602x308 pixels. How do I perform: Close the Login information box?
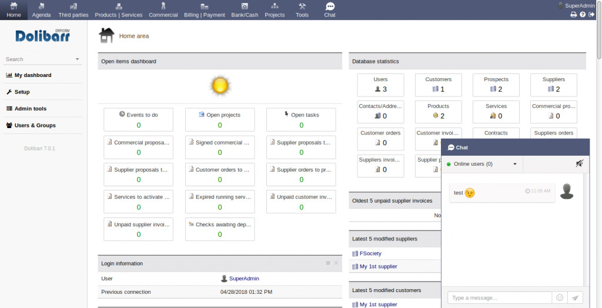click(336, 263)
